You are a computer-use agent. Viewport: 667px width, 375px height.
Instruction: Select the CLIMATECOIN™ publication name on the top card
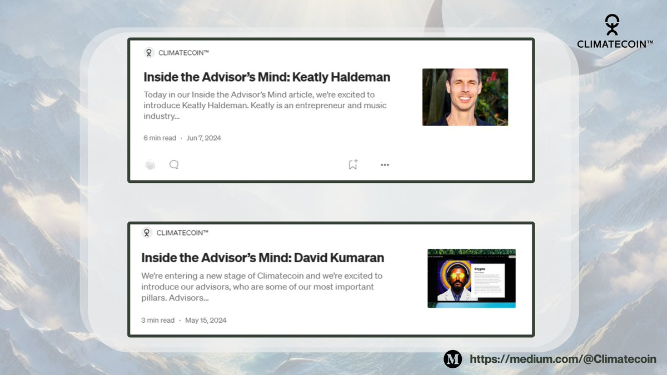click(x=184, y=53)
